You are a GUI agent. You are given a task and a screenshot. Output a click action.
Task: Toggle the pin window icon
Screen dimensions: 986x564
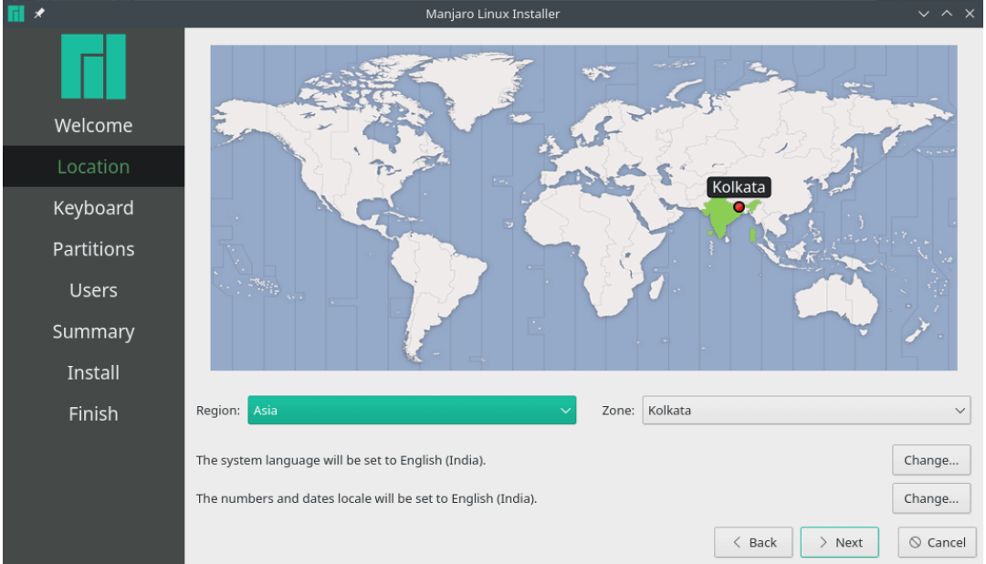[39, 14]
